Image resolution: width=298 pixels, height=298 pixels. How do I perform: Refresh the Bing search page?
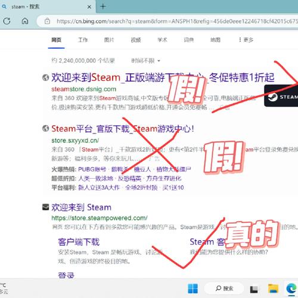(7, 21)
